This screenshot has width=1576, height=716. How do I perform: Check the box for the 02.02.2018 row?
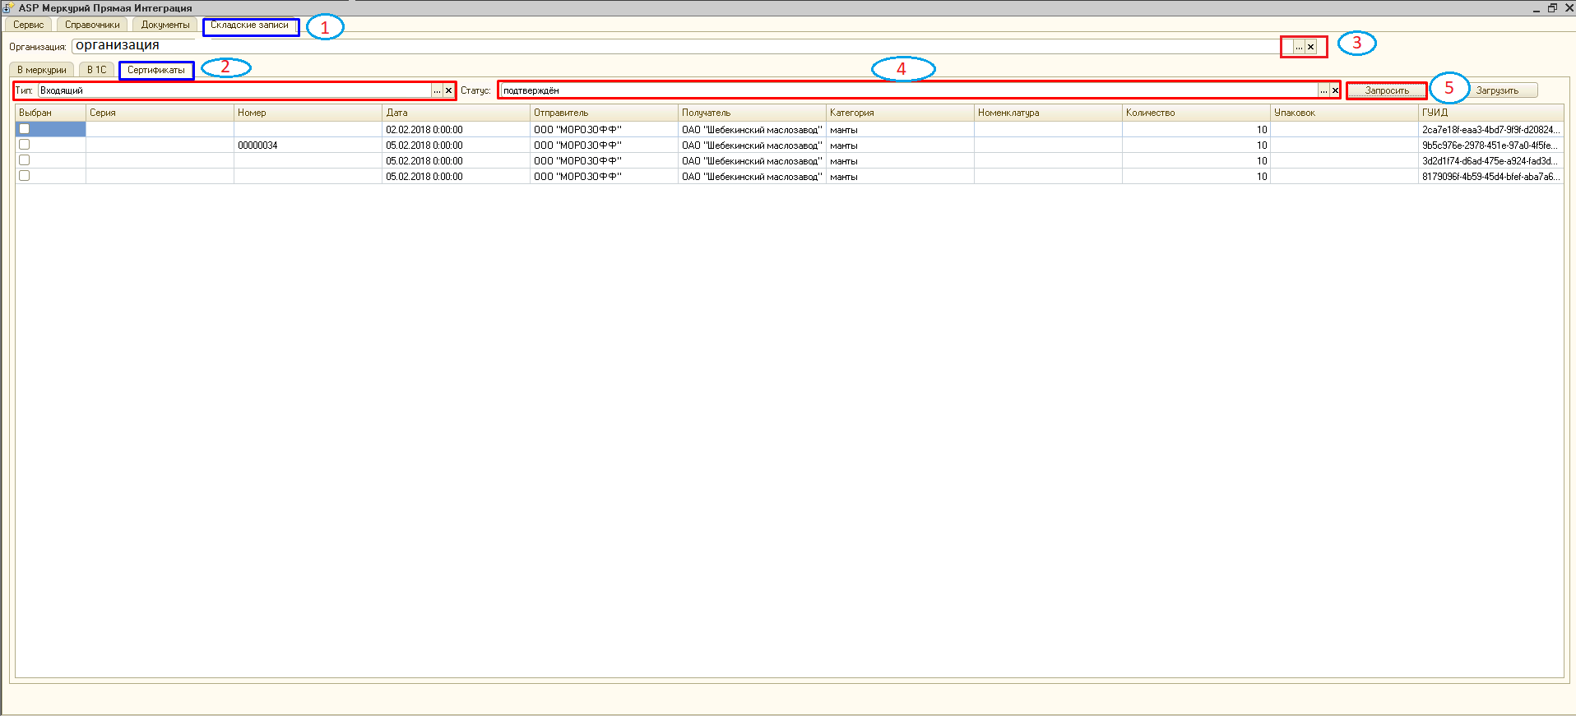pos(25,129)
